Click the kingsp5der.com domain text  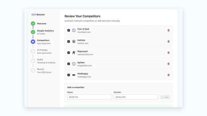[85, 66]
